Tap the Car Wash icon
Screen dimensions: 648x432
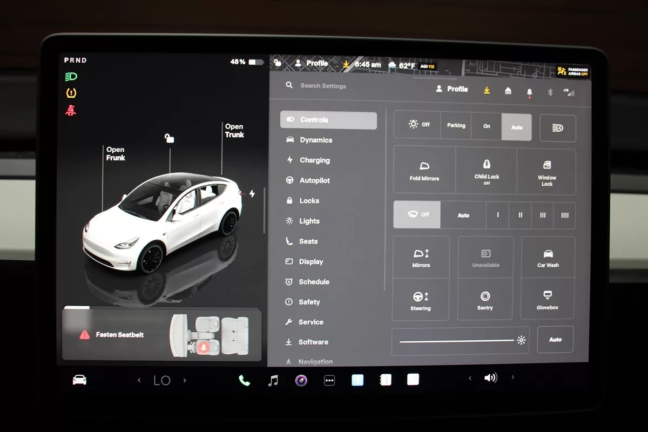[x=548, y=257]
